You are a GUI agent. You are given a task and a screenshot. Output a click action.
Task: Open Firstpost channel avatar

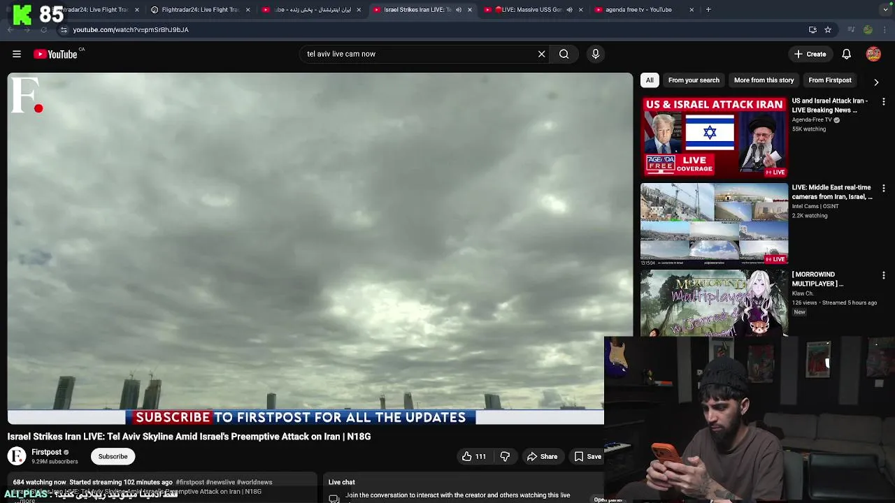tap(17, 456)
